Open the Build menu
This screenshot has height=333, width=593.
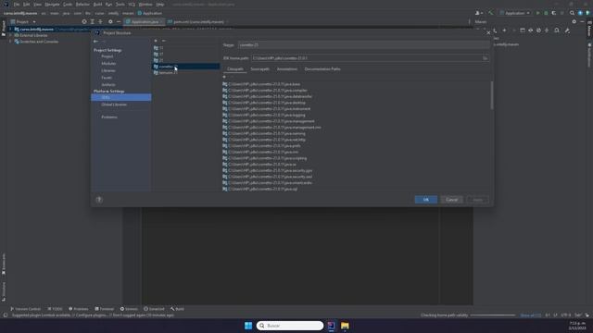(97, 5)
